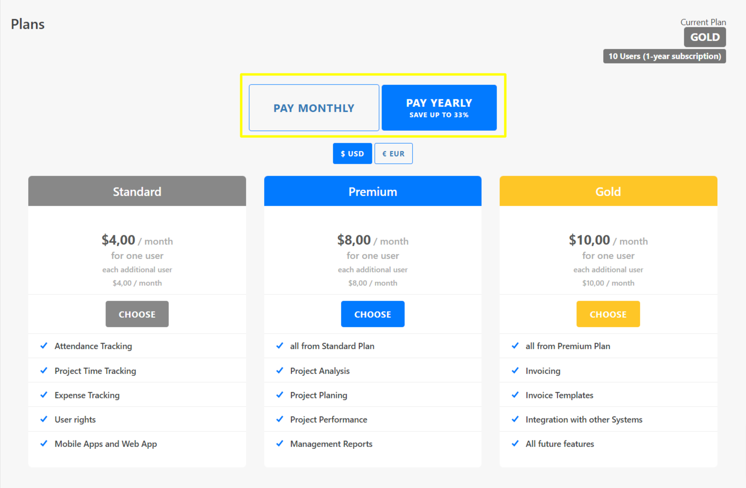The width and height of the screenshot is (746, 488).
Task: Select Pay Yearly billing option
Action: coord(439,108)
